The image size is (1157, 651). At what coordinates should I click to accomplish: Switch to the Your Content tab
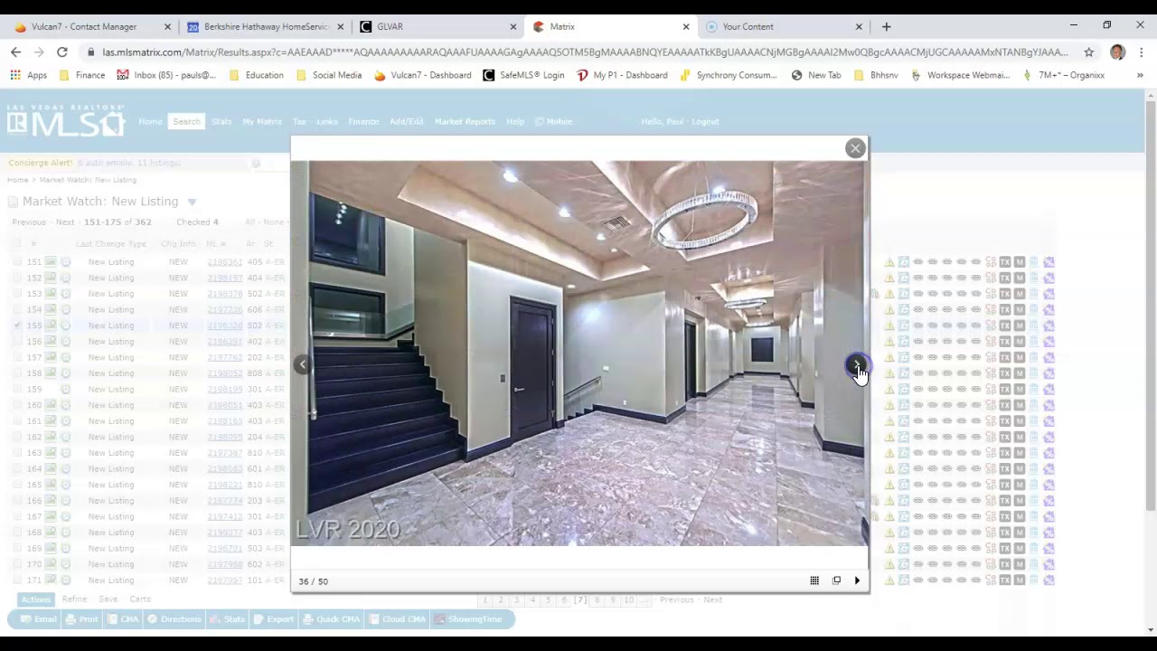pyautogui.click(x=785, y=26)
